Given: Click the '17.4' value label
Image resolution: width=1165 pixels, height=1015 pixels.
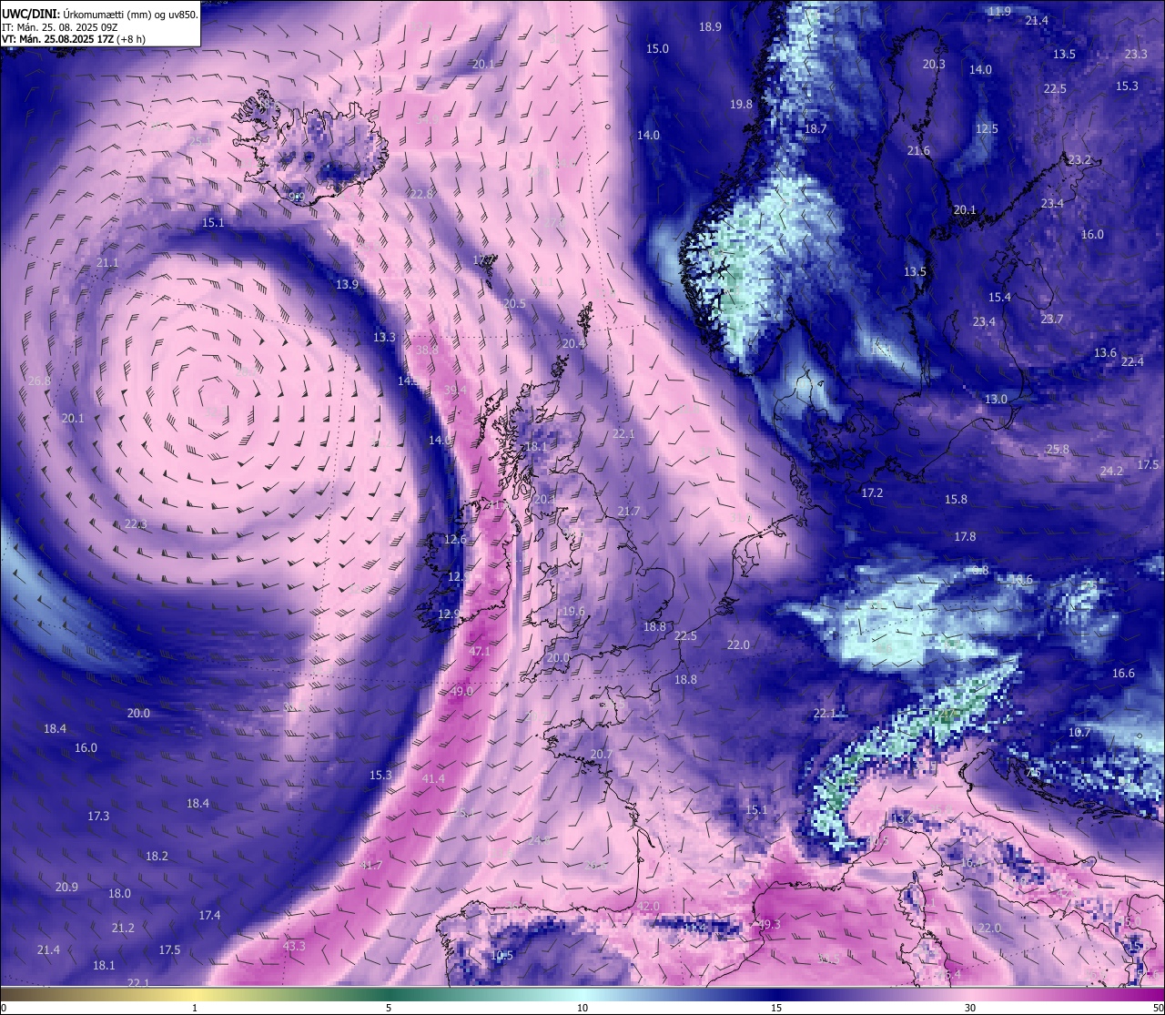Looking at the screenshot, I should click(x=209, y=916).
